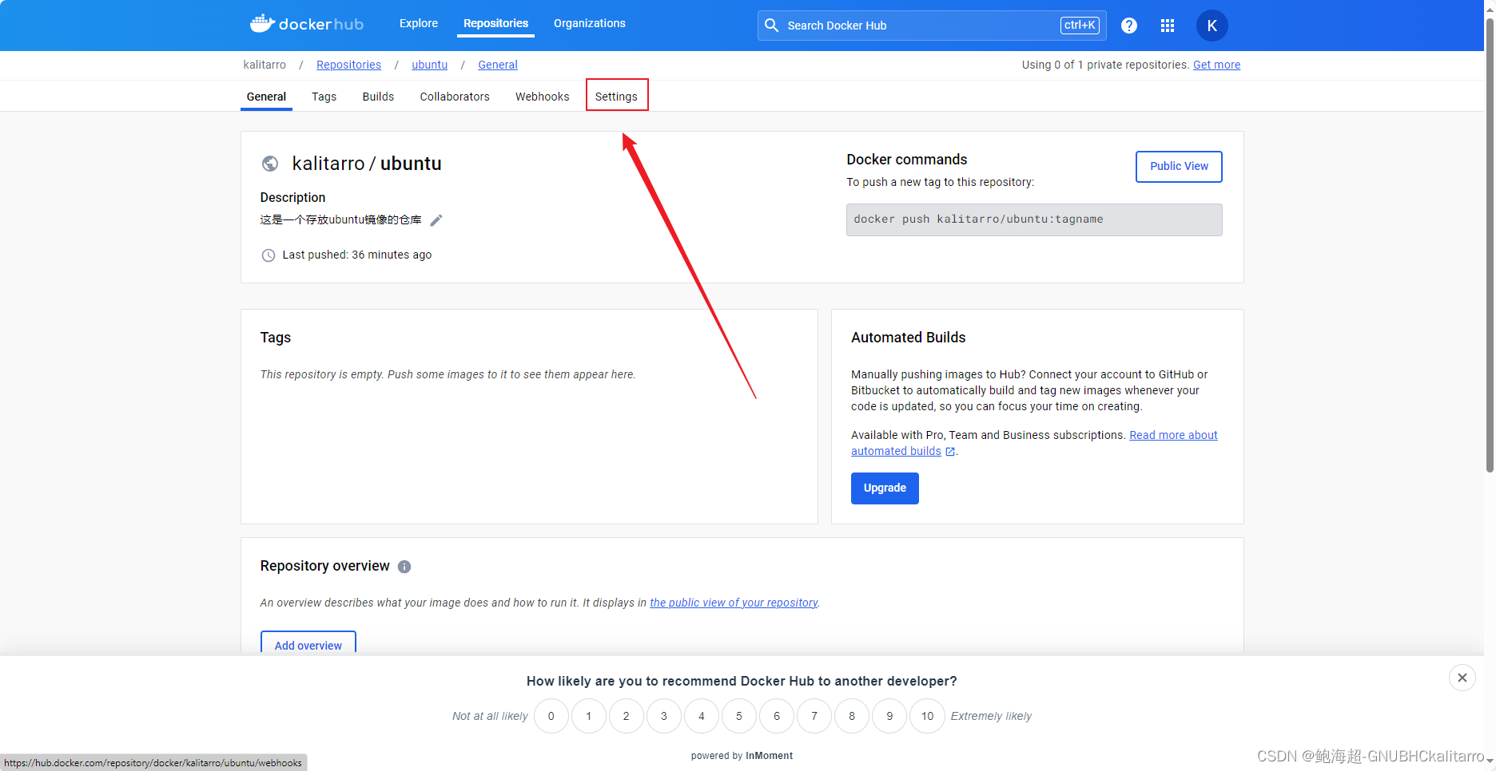This screenshot has width=1496, height=771.
Task: Open the apps grid icon
Action: (x=1168, y=26)
